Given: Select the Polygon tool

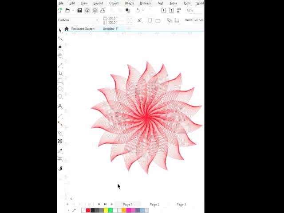Looking at the screenshot, I should (60, 96).
